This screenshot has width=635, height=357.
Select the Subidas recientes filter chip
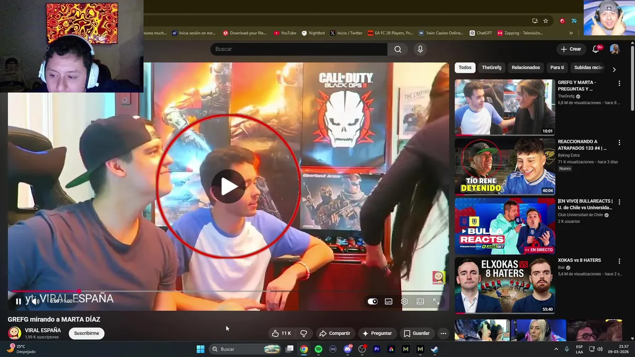(588, 67)
